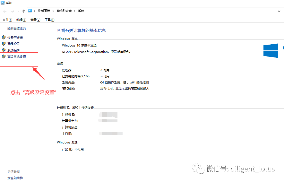Image resolution: width=284 pixels, height=182 pixels.
Task: Select 控制面板 in the breadcrumb path
Action: point(44,11)
